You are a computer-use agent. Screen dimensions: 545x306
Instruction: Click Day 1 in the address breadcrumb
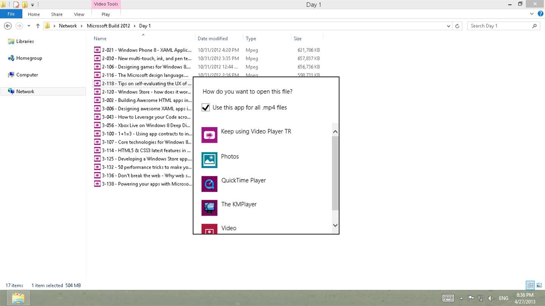pos(145,26)
